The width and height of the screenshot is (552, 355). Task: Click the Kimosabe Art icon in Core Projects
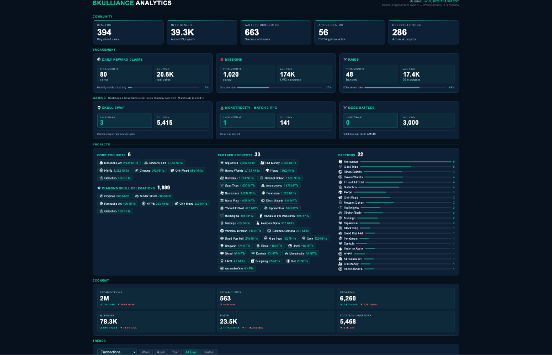coord(102,163)
